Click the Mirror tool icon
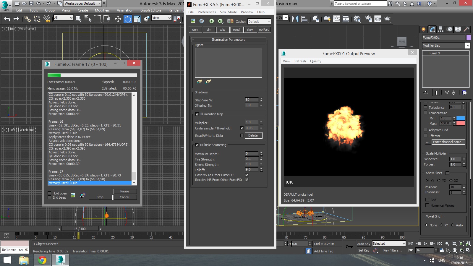The height and width of the screenshot is (266, 473). [295, 19]
